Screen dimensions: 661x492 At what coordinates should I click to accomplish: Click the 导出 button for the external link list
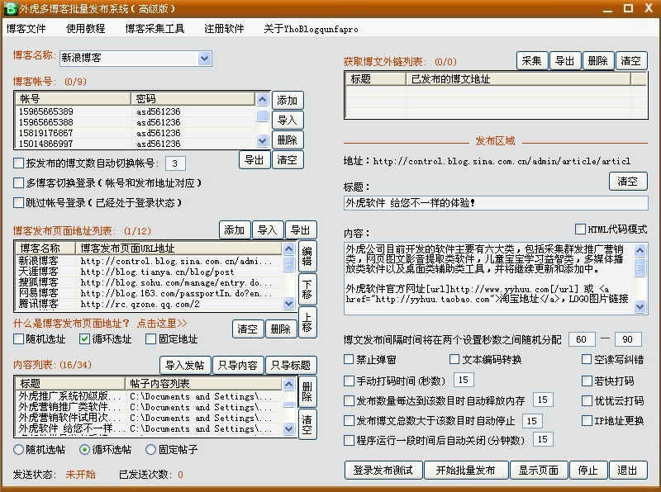565,60
